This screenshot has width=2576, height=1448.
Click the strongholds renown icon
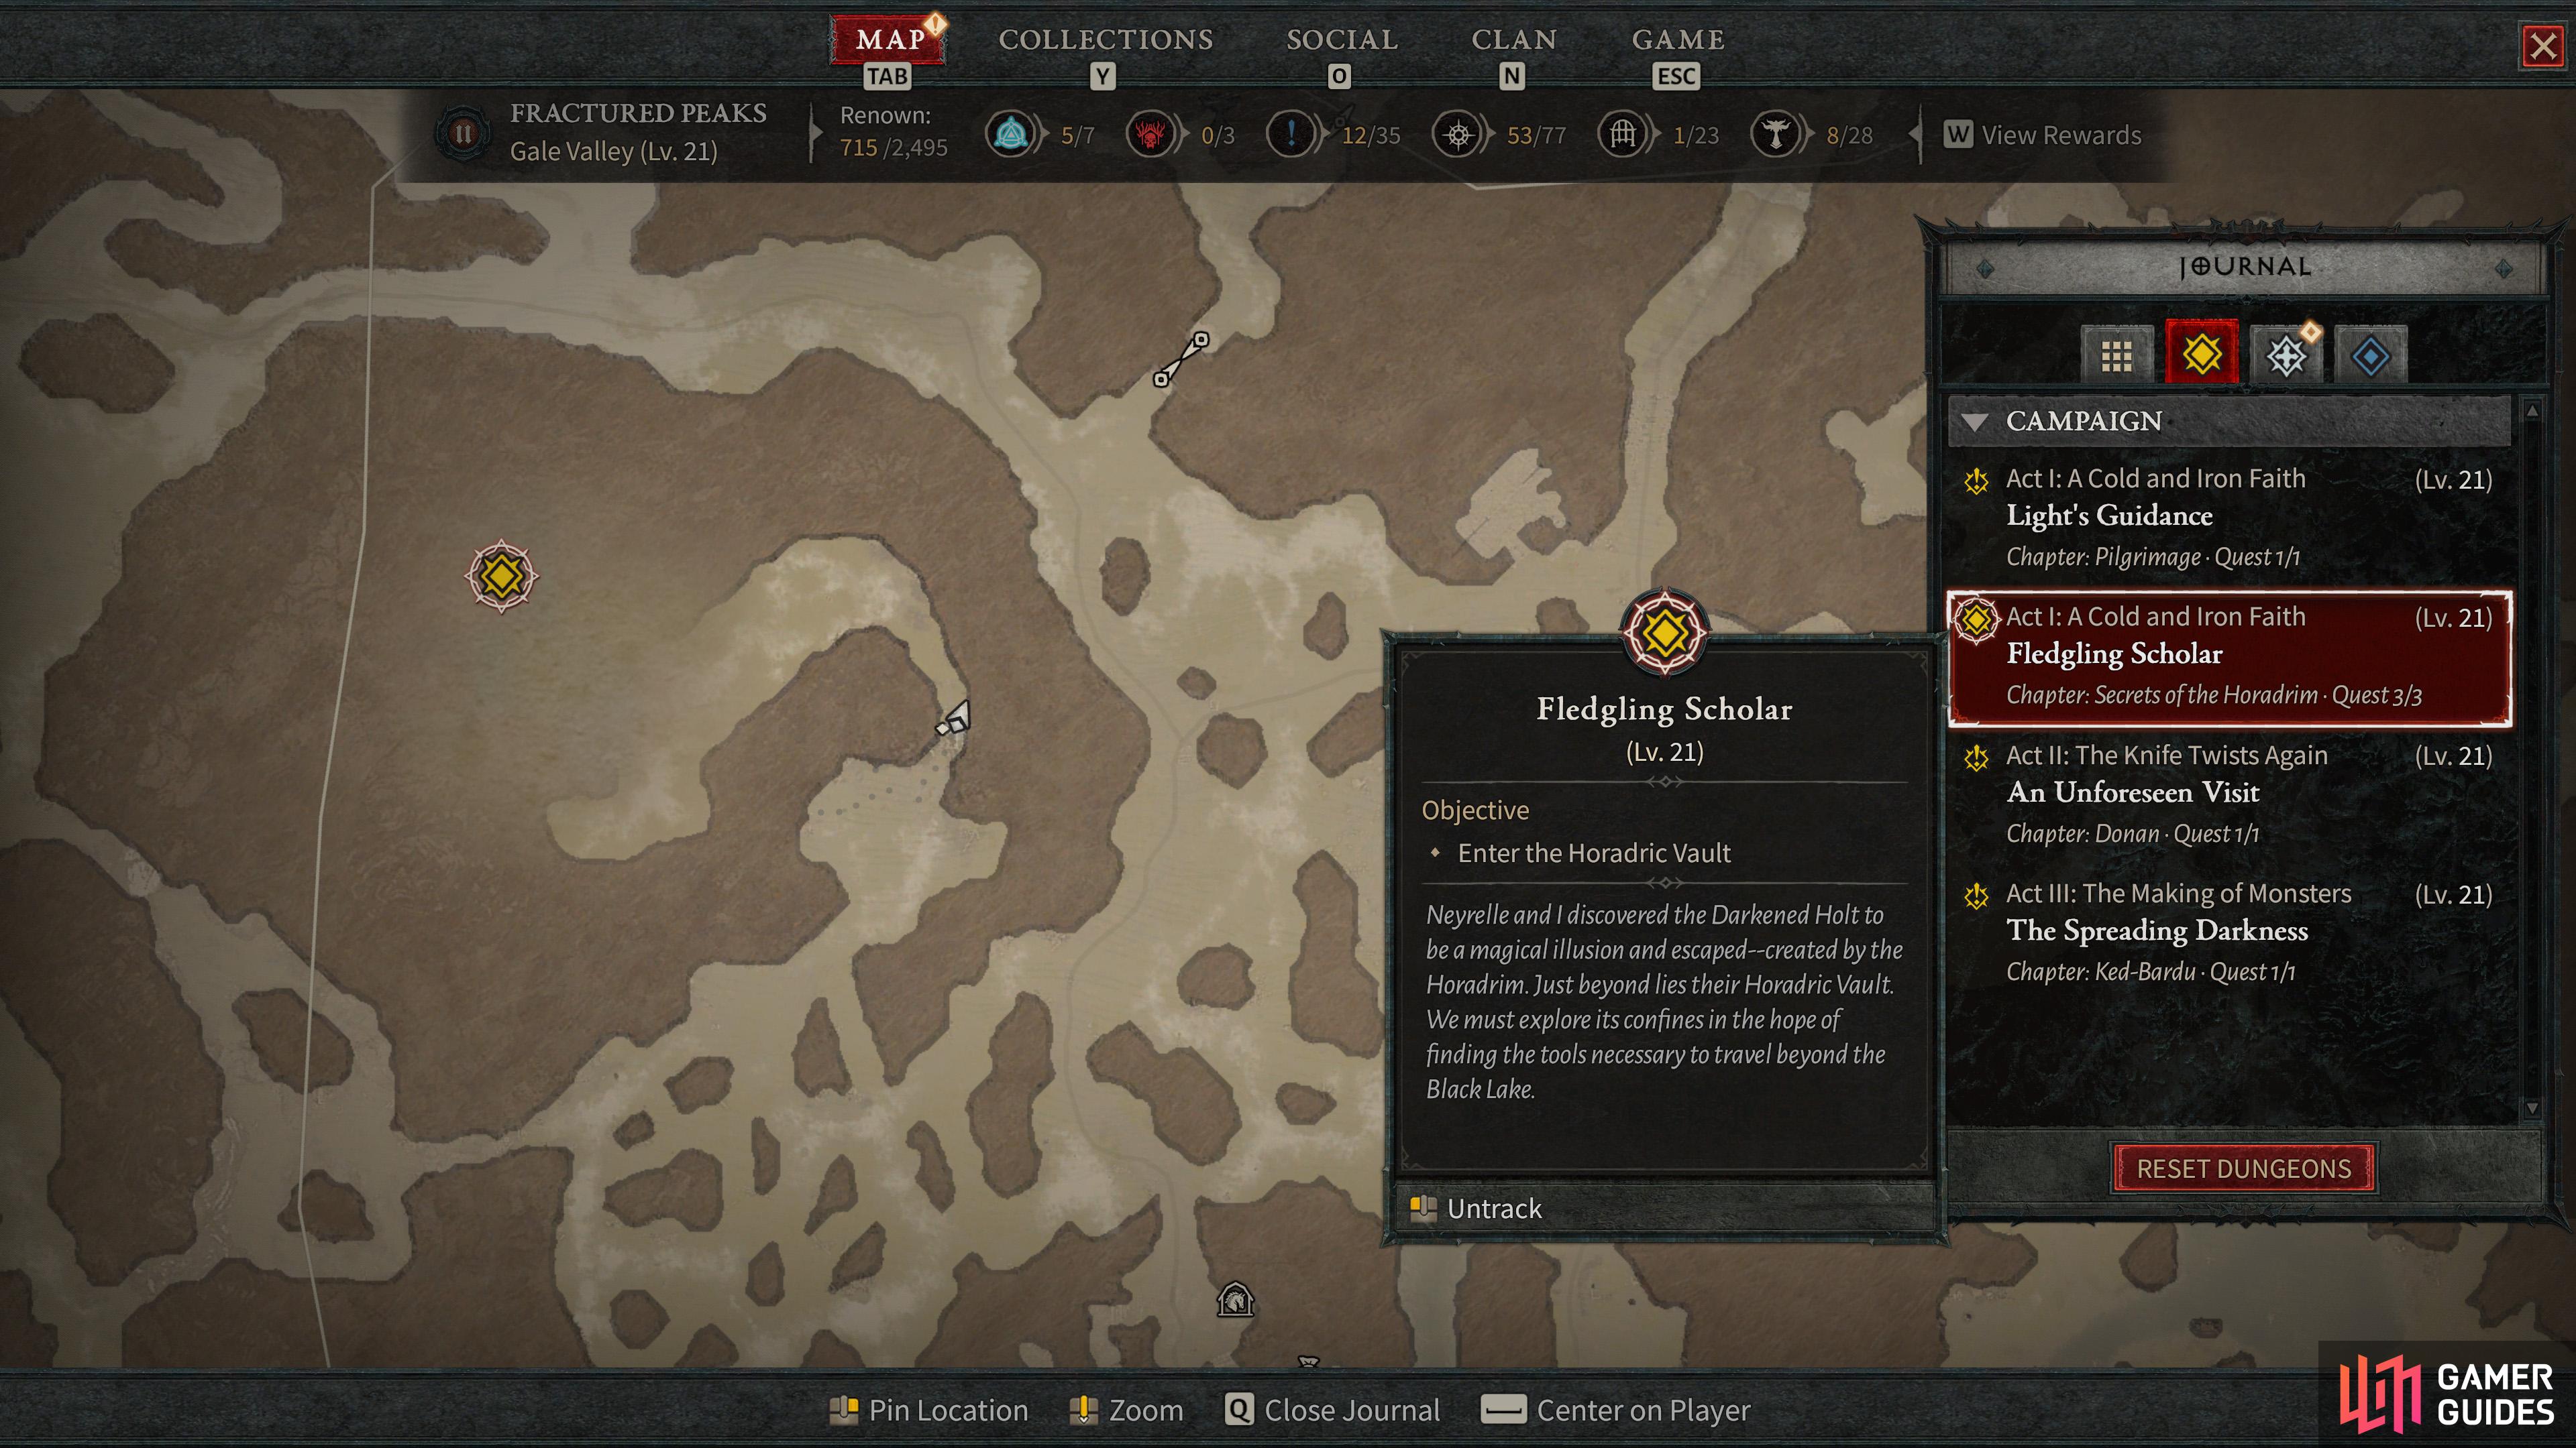coord(1151,134)
